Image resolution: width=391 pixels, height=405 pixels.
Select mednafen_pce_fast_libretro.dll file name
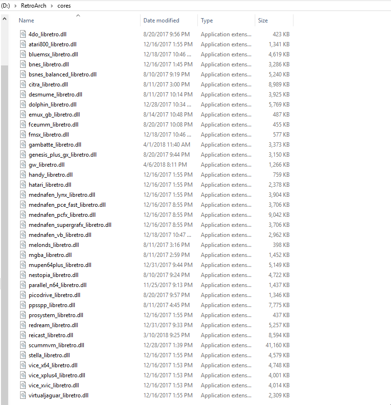coord(67,205)
